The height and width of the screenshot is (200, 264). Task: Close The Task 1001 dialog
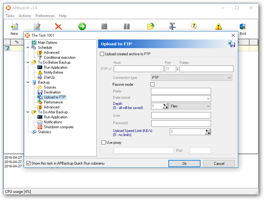tap(233, 35)
